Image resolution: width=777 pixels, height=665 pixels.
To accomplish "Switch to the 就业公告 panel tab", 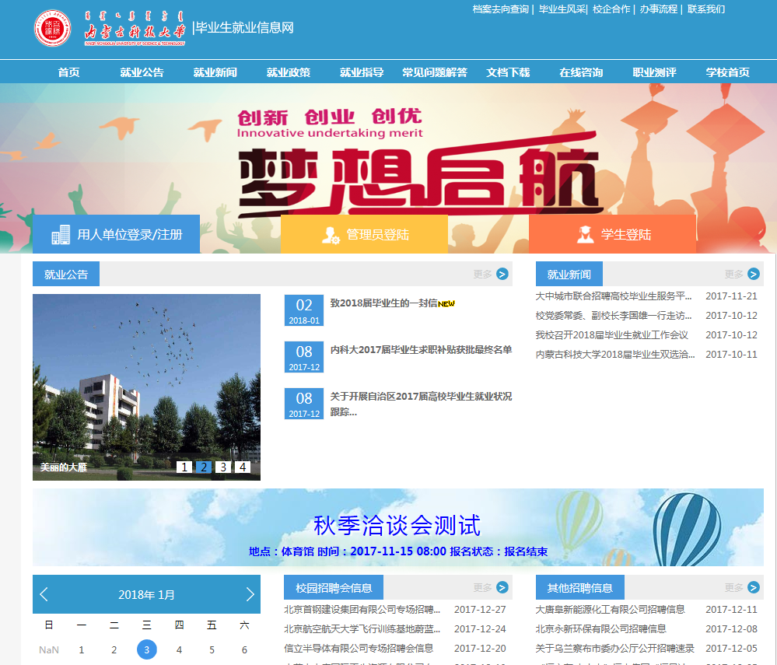I will (x=65, y=274).
